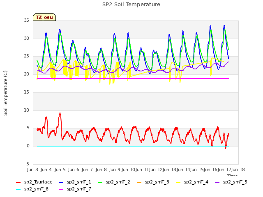Click the blue sp2_smT_1 legend swatch
Screen dimensions: 263x197
(61, 182)
